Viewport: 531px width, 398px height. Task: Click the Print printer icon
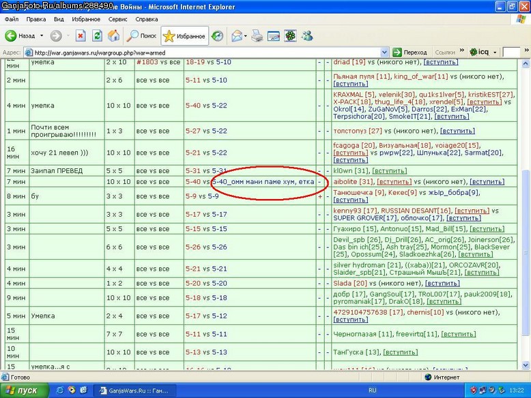257,36
